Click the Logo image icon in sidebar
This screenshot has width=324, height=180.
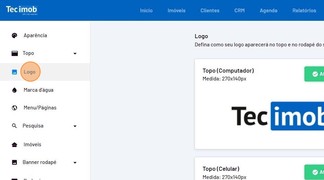point(14,72)
